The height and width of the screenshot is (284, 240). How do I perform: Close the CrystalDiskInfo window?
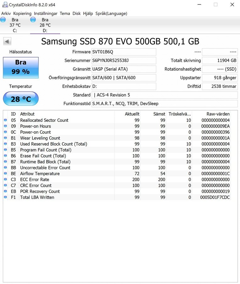pyautogui.click(x=232, y=4)
